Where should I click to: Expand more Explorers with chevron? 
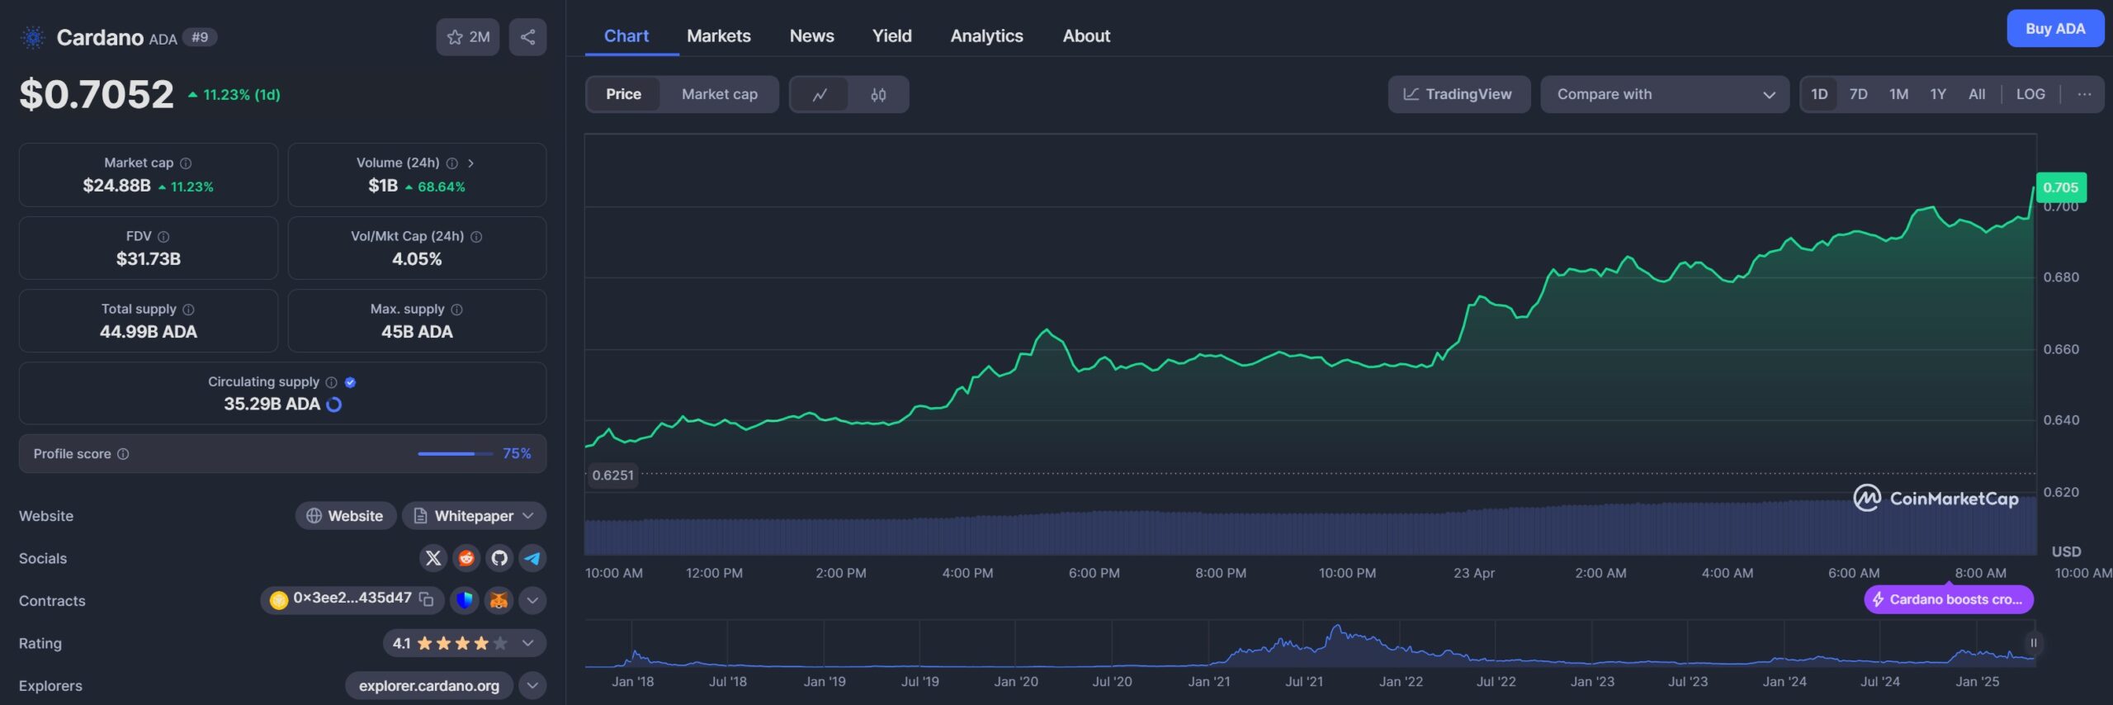532,685
